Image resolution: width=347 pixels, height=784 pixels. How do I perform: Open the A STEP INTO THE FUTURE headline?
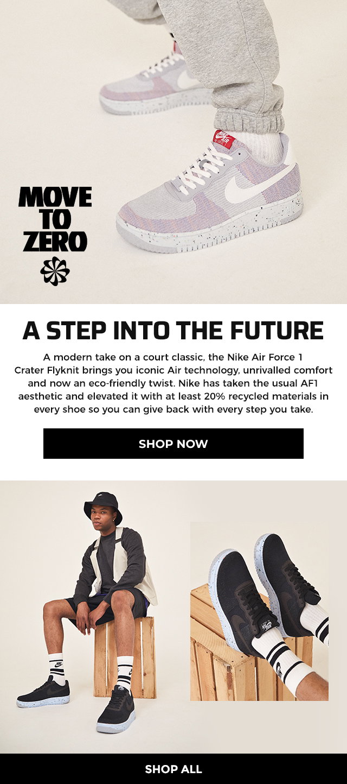coord(173,331)
